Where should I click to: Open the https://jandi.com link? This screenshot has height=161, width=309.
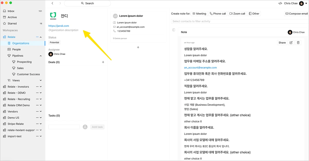pyautogui.click(x=59, y=26)
